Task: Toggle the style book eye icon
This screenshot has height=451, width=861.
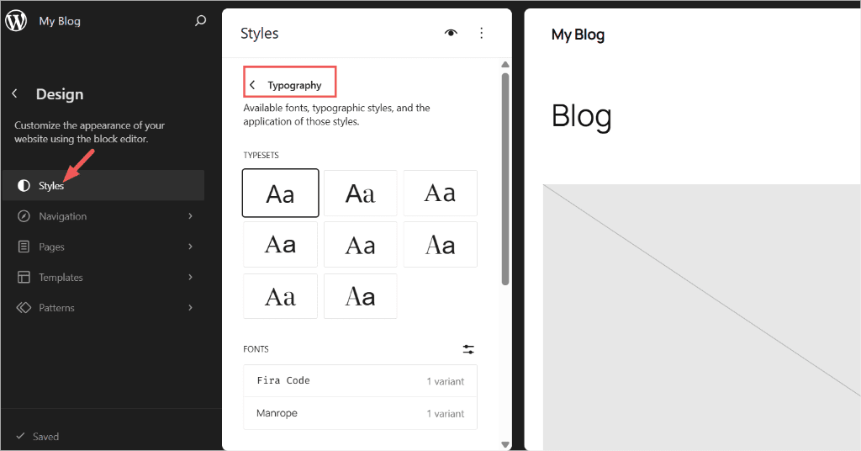Action: pyautogui.click(x=451, y=33)
